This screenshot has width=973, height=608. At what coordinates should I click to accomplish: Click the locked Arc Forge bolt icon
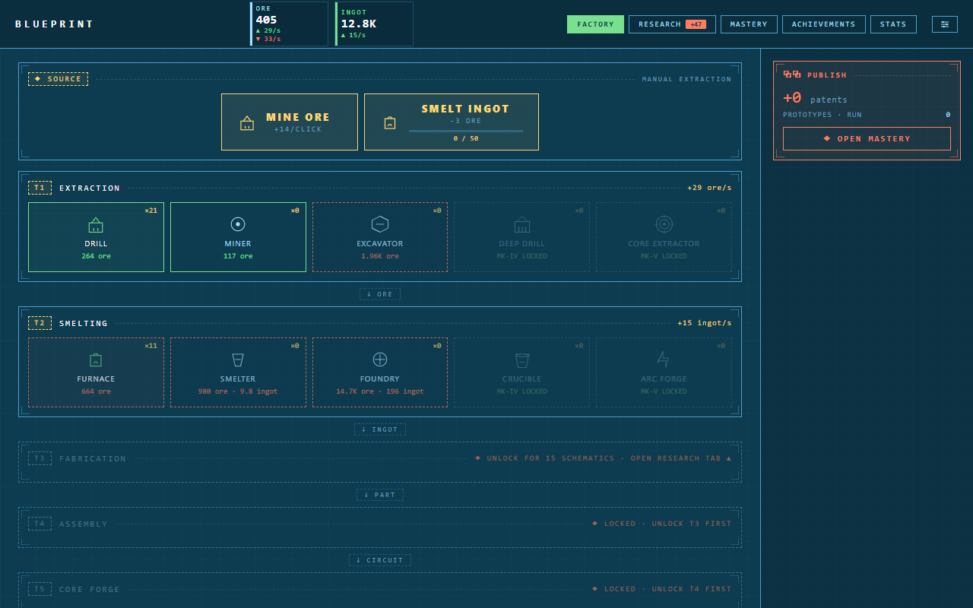click(x=664, y=359)
